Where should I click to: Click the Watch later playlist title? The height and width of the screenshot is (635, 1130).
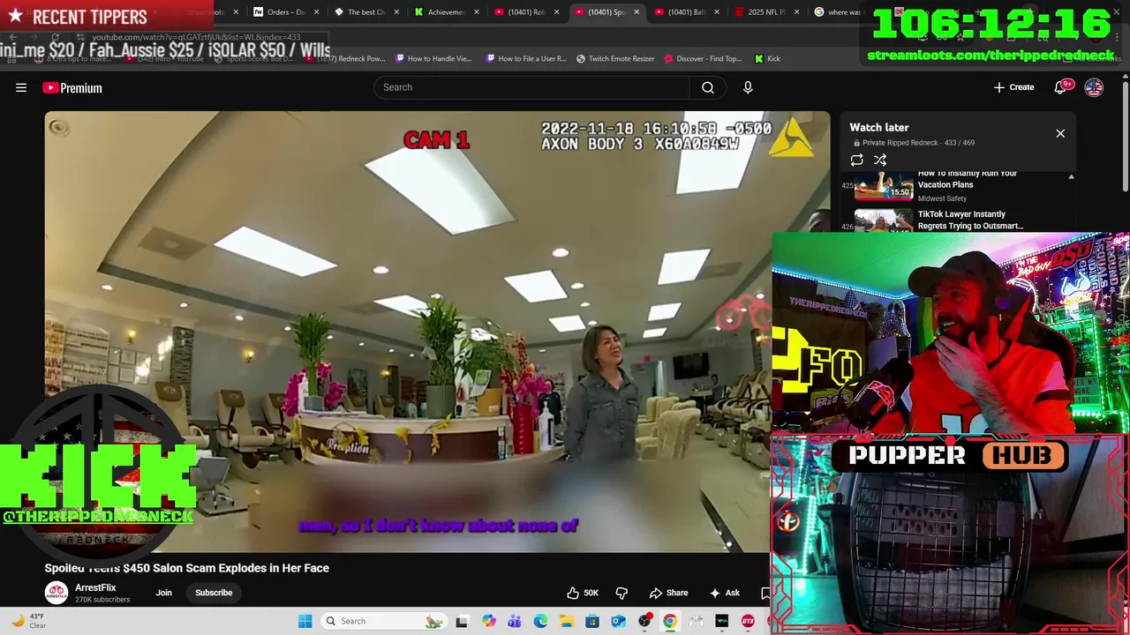(879, 127)
